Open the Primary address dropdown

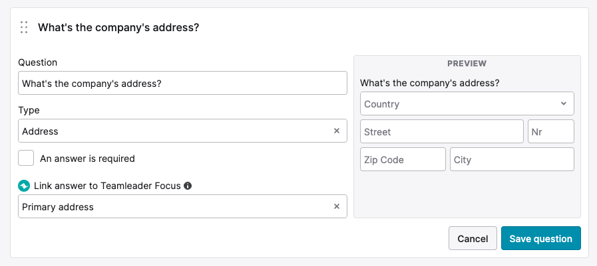click(182, 206)
